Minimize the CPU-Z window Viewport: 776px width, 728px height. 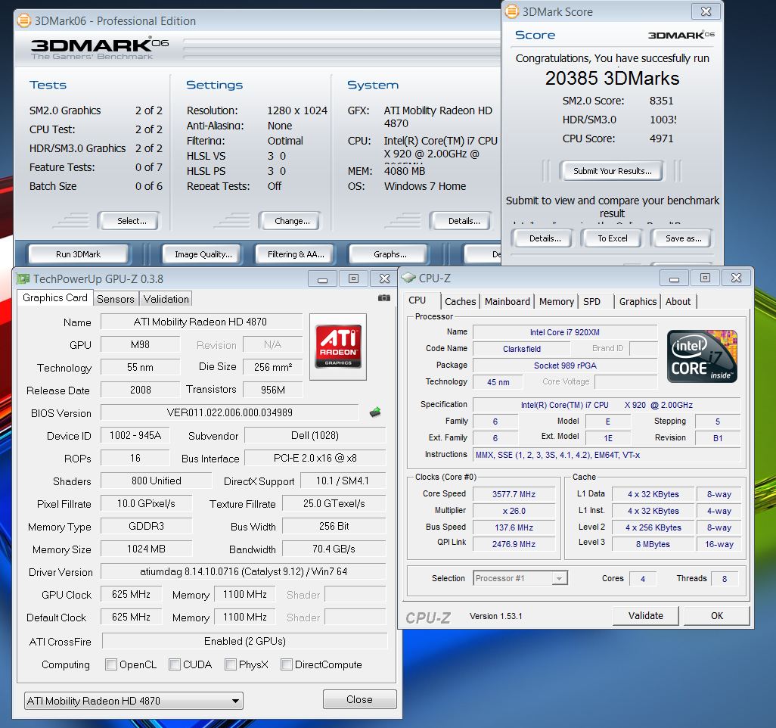(674, 278)
